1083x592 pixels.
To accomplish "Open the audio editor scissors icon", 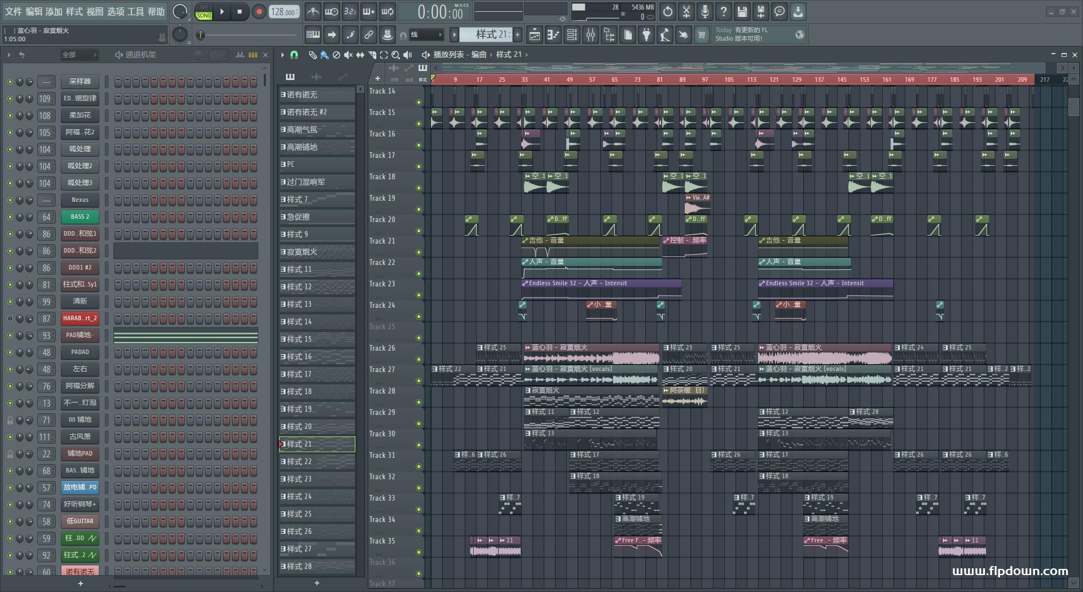I will coord(686,11).
